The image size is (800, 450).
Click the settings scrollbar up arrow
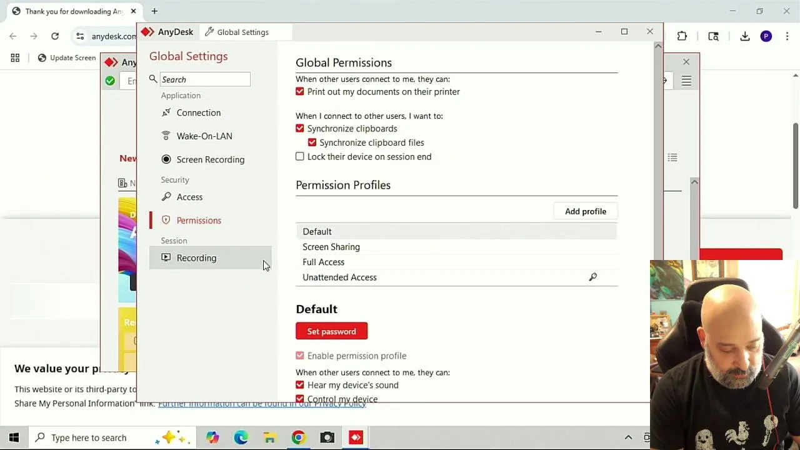point(657,47)
